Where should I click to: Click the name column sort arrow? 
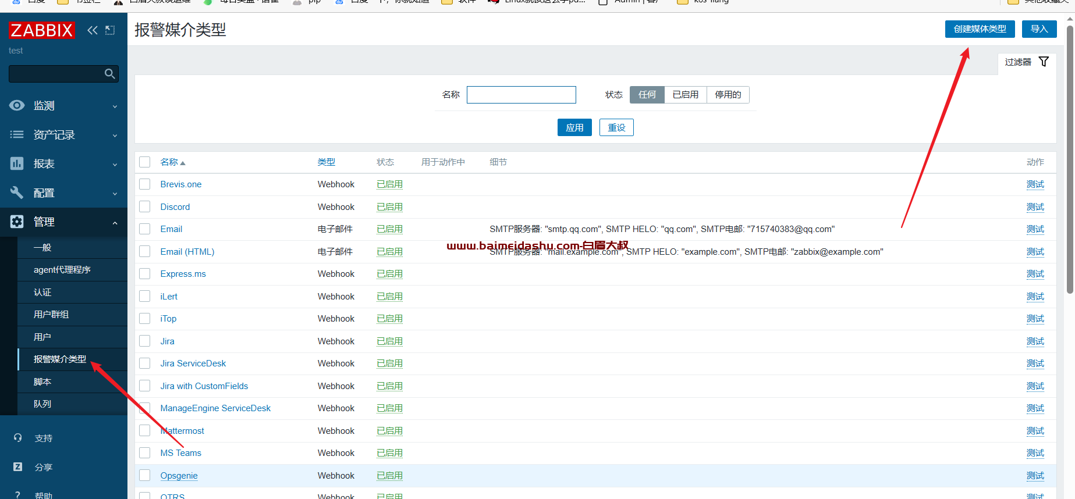point(183,163)
